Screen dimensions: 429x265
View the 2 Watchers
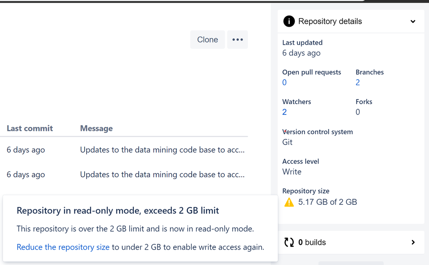tap(284, 112)
